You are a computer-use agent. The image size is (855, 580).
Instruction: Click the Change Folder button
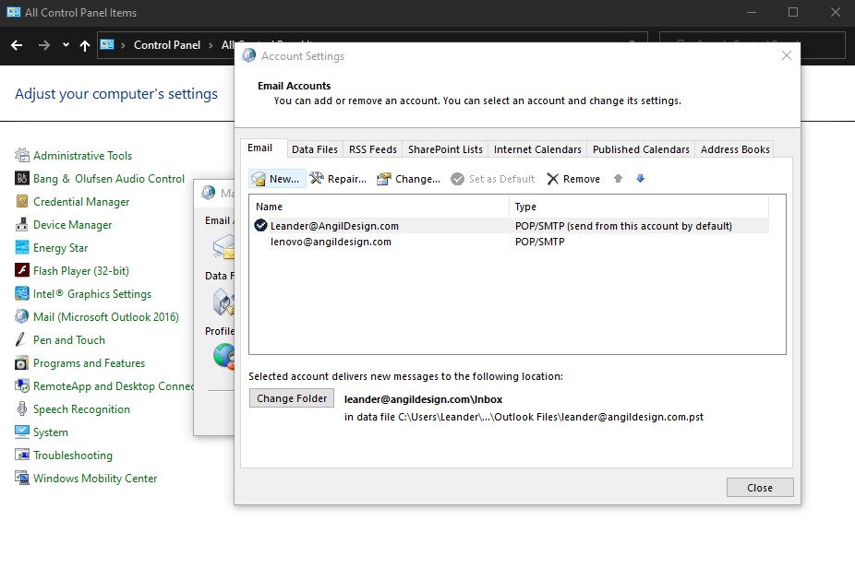point(292,398)
